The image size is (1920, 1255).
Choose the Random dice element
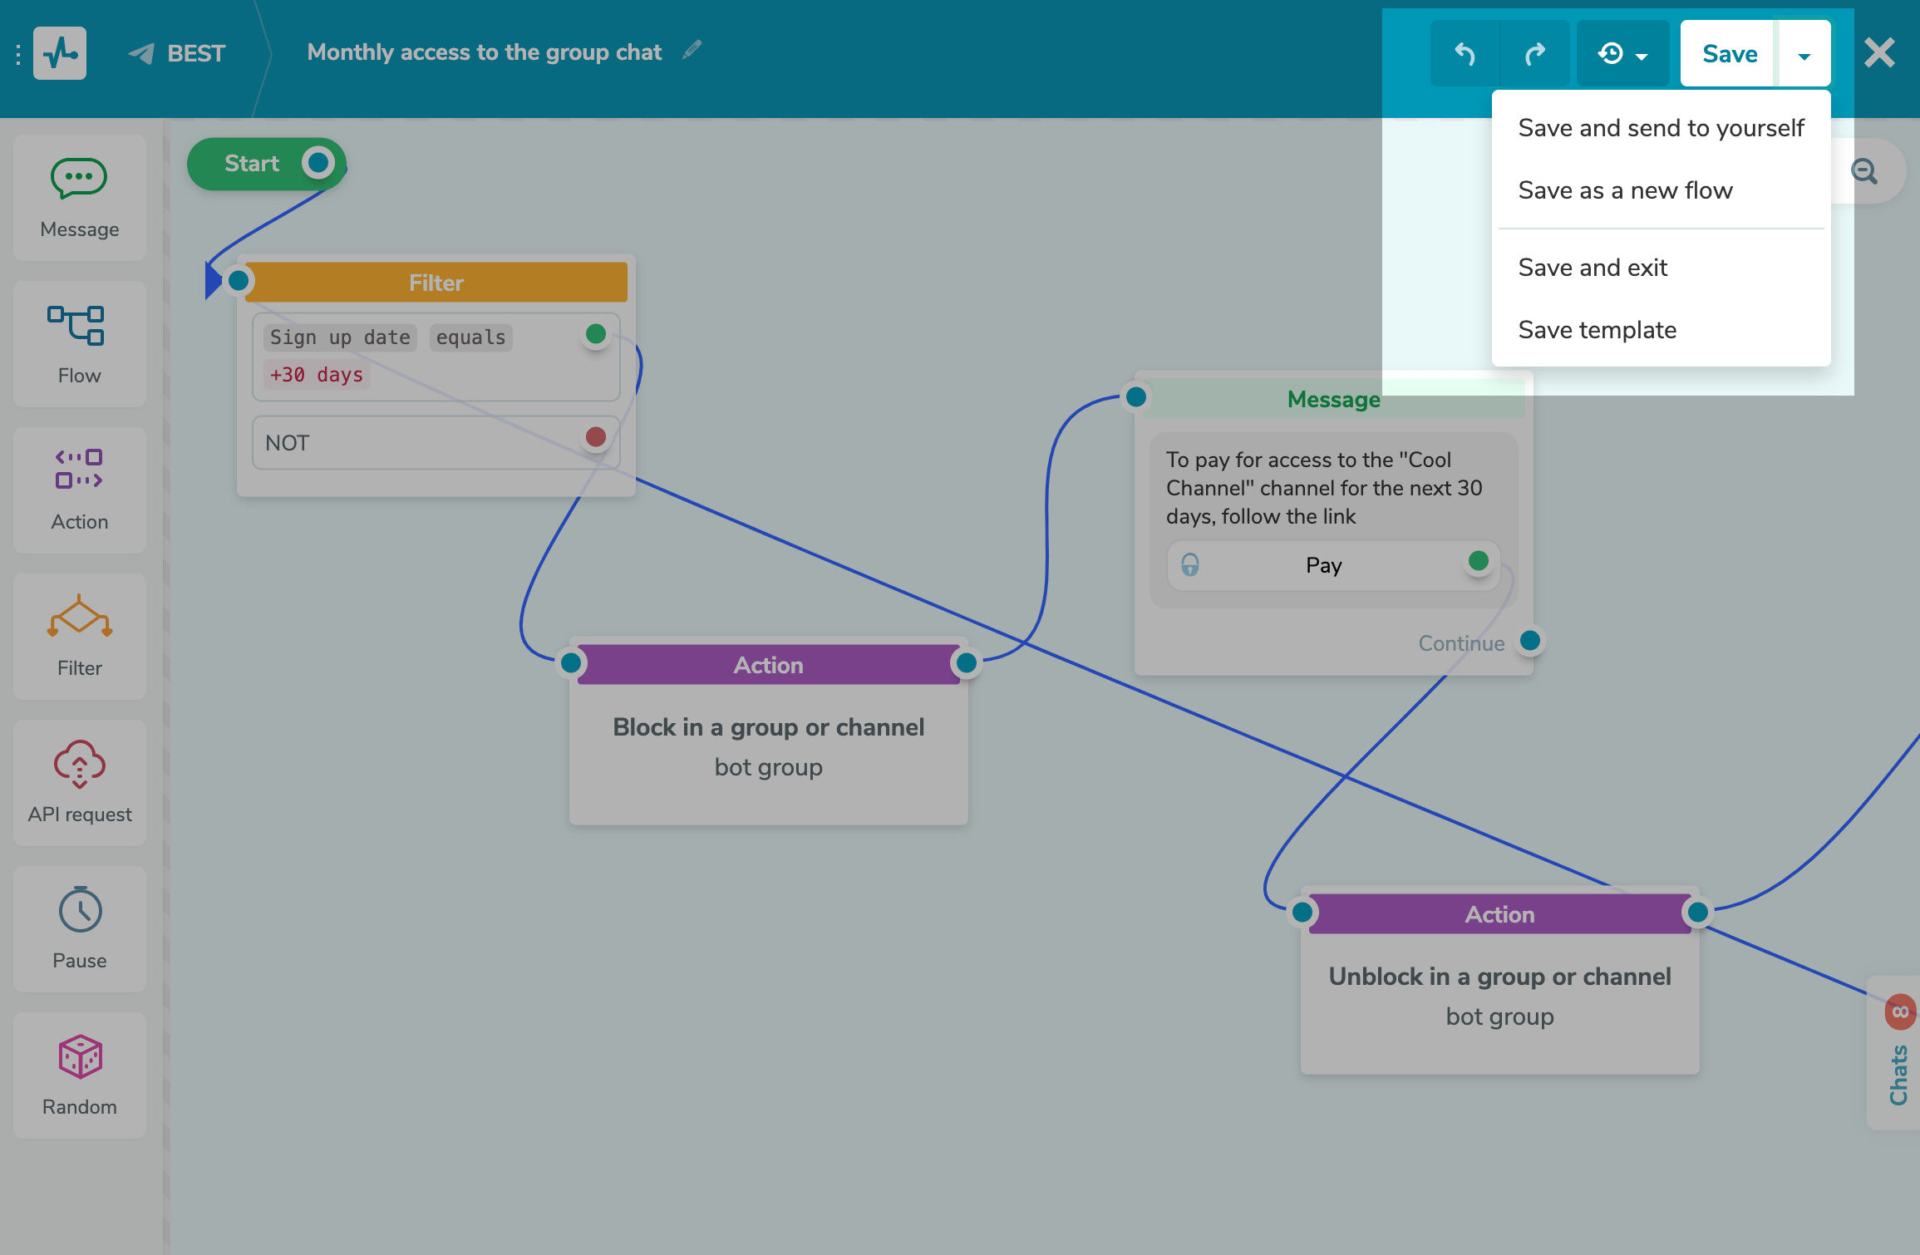(80, 1075)
